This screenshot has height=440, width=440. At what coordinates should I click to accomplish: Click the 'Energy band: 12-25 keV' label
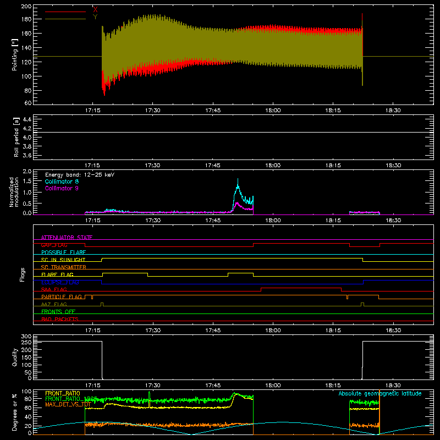tap(80, 175)
